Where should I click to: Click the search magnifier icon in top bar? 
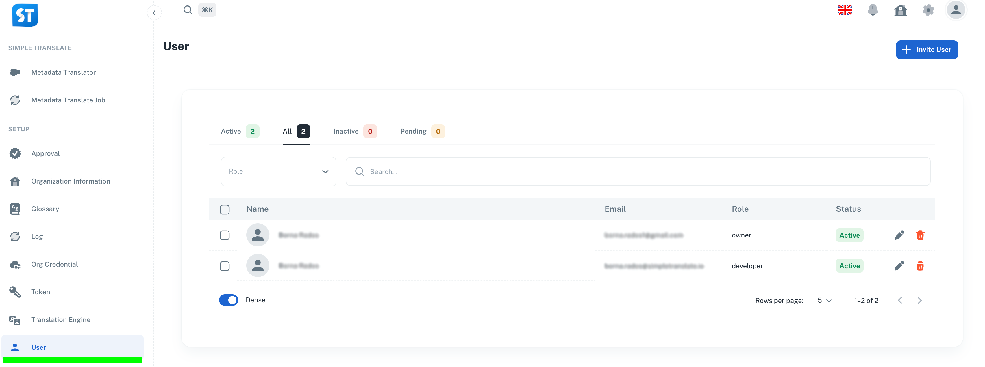click(187, 10)
